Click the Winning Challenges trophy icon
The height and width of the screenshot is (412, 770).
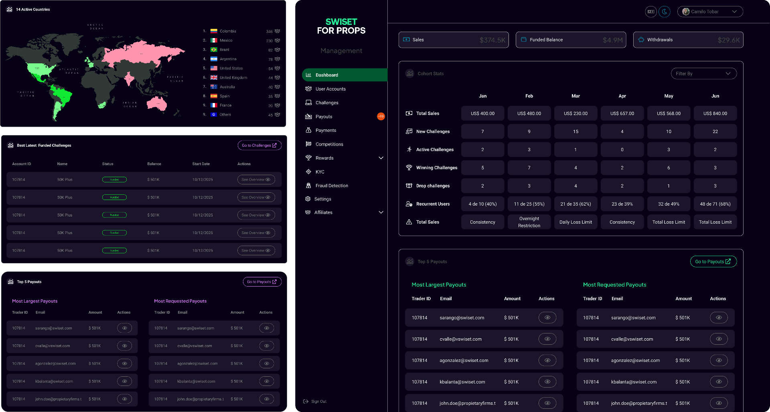[409, 168]
